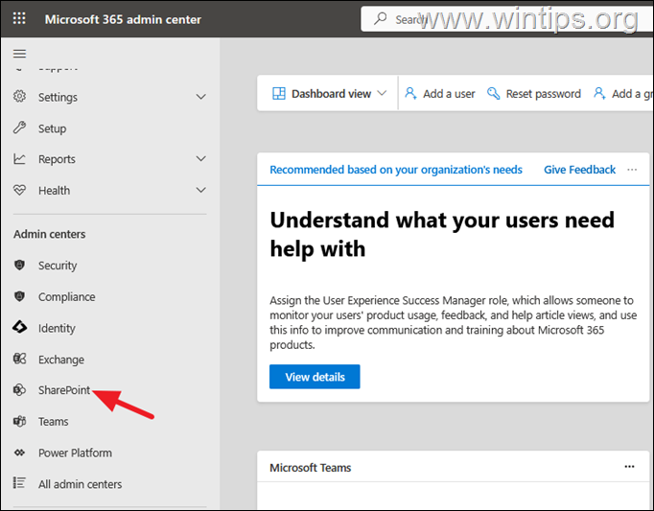Click the SharePoint admin center icon
Viewport: 654px width, 511px height.
tap(20, 390)
